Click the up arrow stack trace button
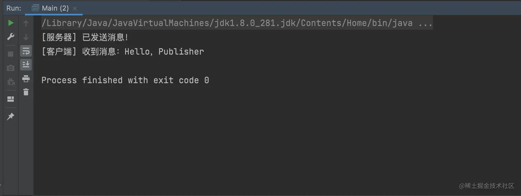 pyautogui.click(x=26, y=23)
